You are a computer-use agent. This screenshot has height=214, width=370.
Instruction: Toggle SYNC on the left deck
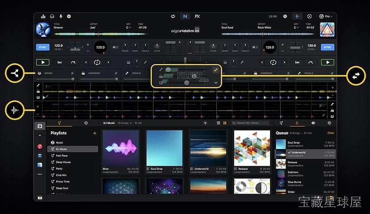43,47
